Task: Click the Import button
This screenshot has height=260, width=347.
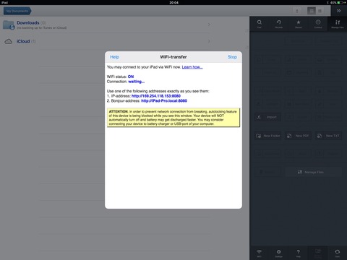Action: click(x=267, y=117)
